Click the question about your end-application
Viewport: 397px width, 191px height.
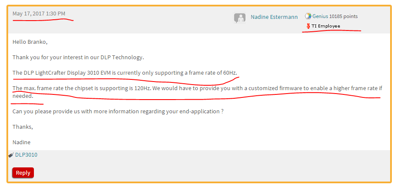pyautogui.click(x=118, y=111)
